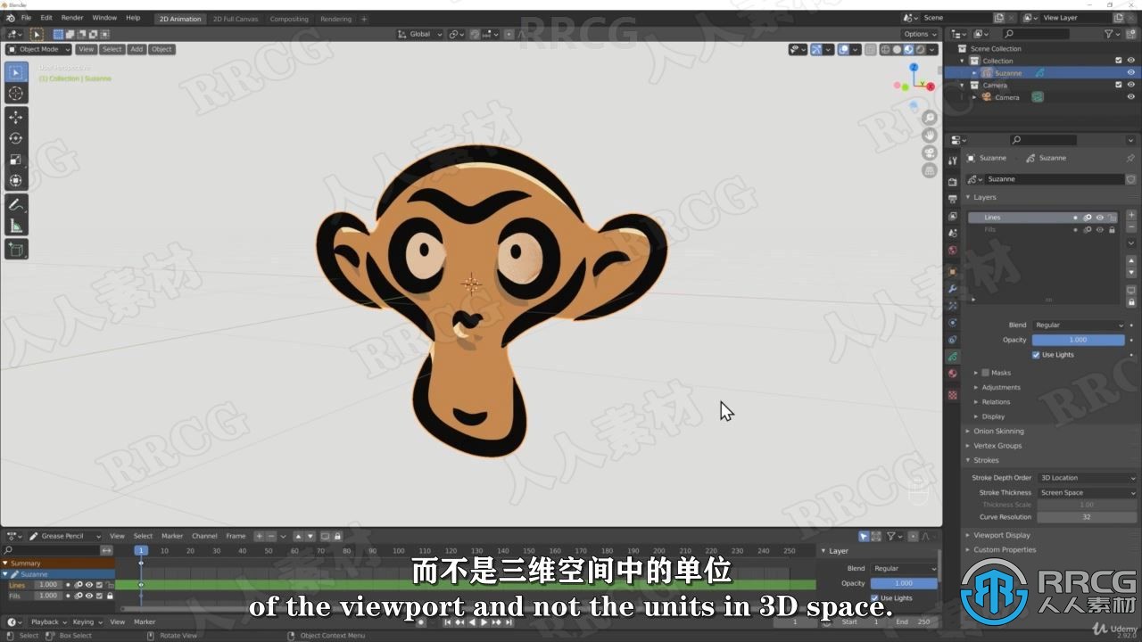Screen dimensions: 1142x642
Task: Open the Options dropdown
Action: [920, 34]
